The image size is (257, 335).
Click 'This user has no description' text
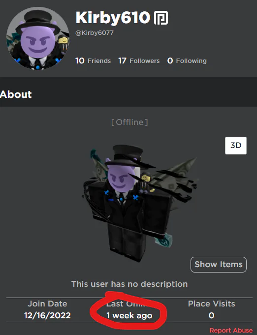tap(129, 284)
